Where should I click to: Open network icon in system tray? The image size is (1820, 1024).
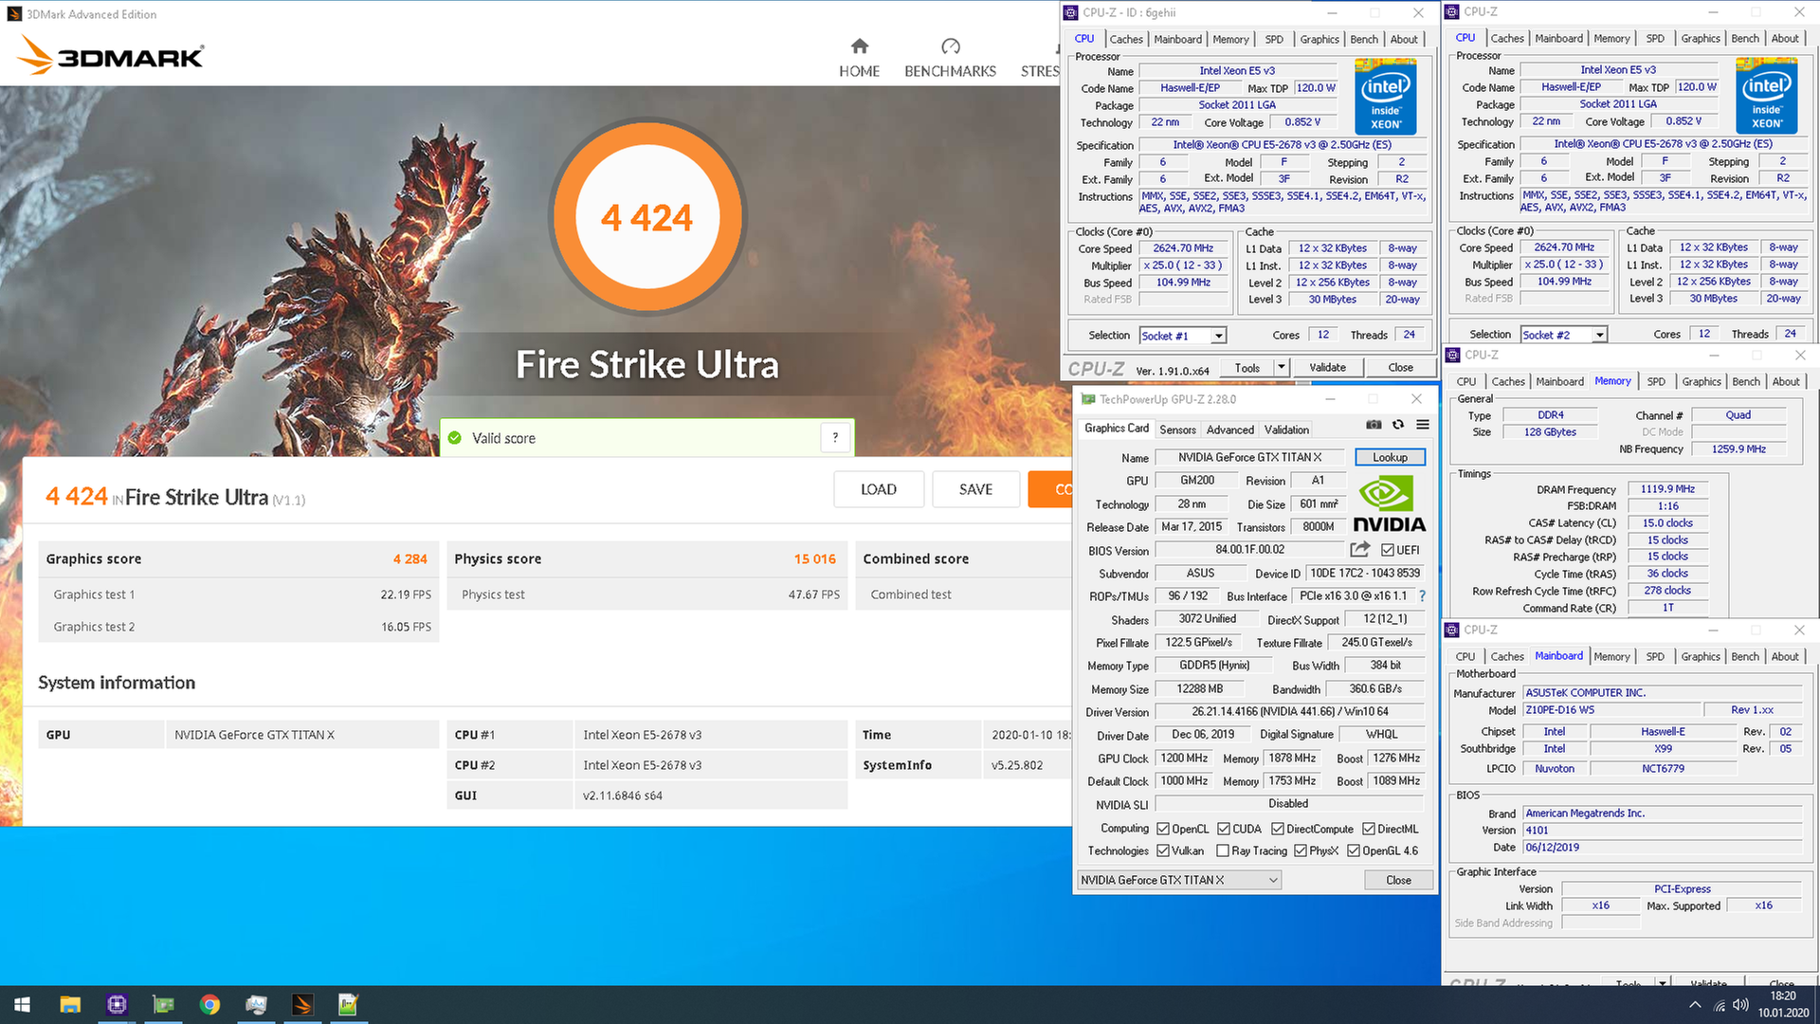pyautogui.click(x=1719, y=1005)
